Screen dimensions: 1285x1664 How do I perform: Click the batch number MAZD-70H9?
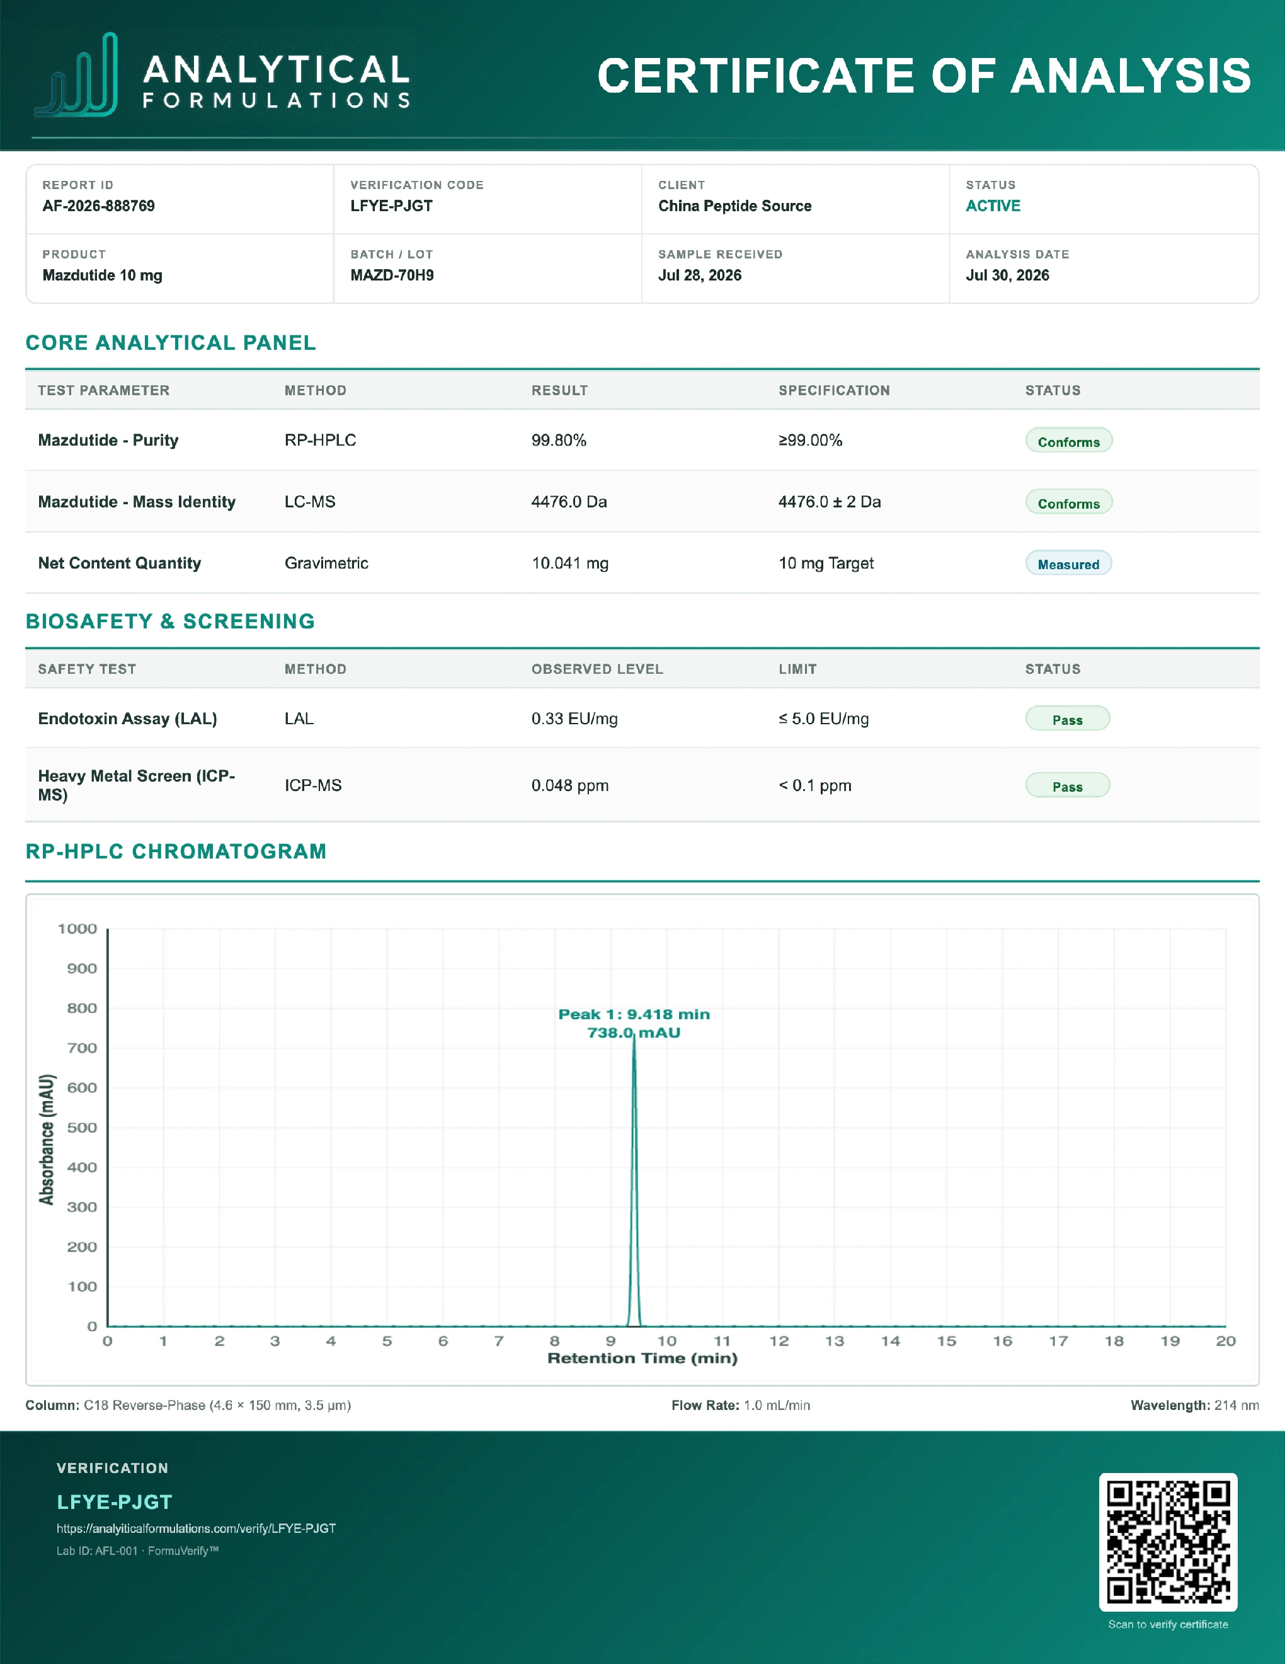tap(392, 275)
